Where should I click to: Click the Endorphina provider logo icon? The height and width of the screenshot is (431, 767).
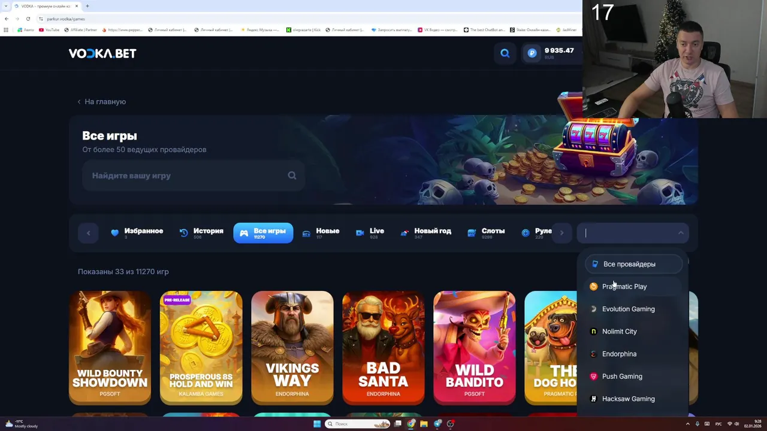pos(594,354)
